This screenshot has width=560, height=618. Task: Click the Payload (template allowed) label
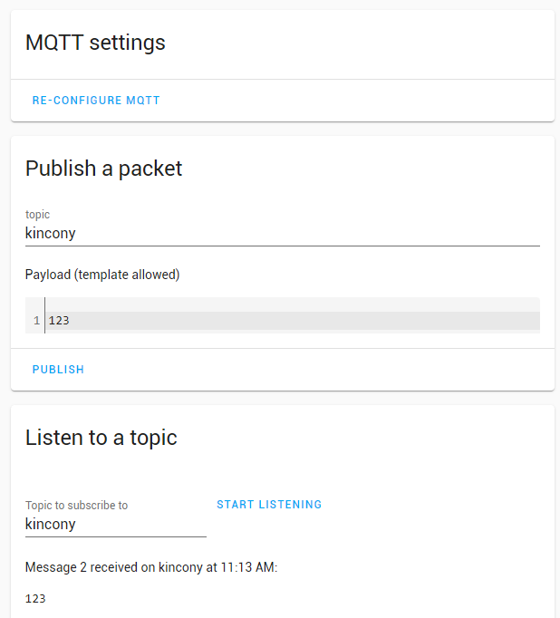(102, 275)
